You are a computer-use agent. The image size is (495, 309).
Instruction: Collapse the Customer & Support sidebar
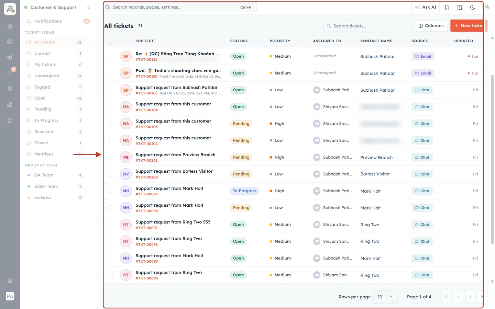coord(89,7)
